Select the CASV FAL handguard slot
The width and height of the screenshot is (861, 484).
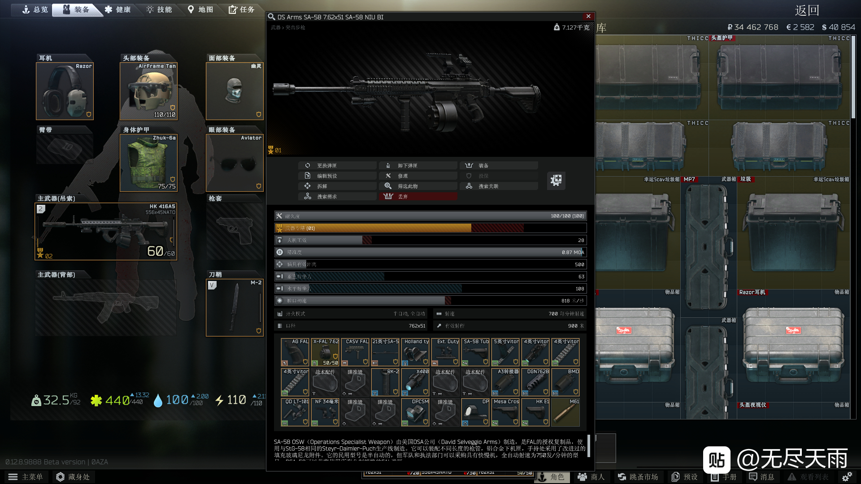355,352
